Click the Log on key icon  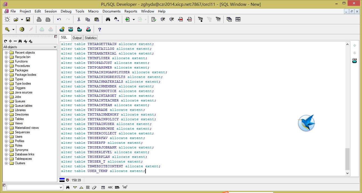(7, 29)
